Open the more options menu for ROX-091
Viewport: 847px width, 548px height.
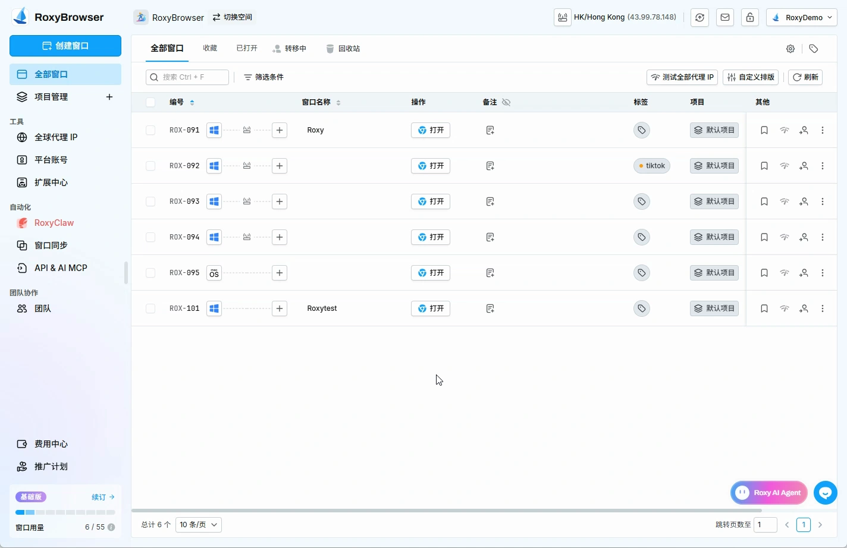point(823,130)
